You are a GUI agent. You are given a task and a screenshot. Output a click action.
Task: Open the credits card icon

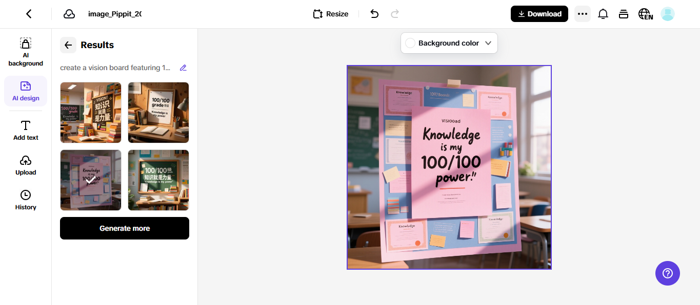coord(624,14)
